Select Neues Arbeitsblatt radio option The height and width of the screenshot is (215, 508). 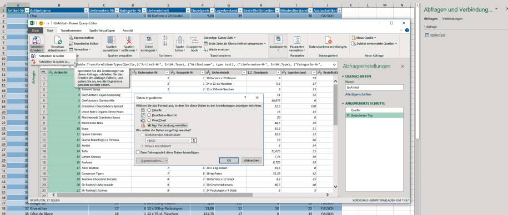click(143, 146)
